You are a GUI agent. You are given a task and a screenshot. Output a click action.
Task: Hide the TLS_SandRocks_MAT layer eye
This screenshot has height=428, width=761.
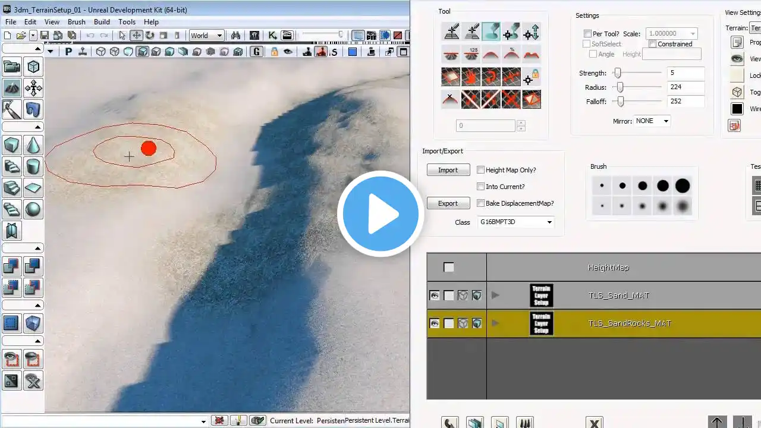point(435,323)
